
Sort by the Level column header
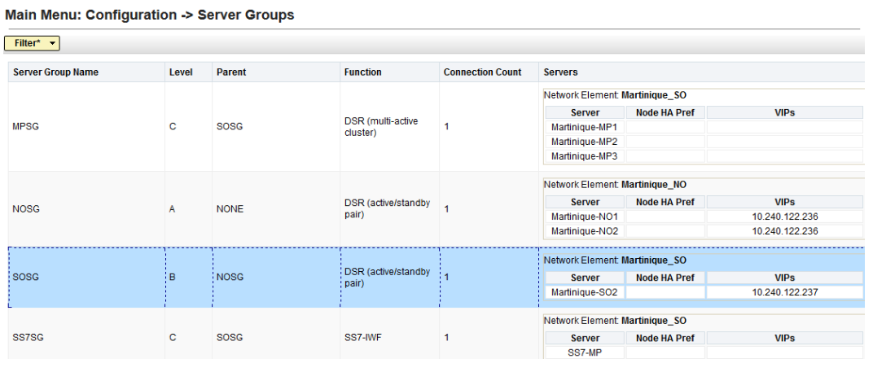(180, 72)
